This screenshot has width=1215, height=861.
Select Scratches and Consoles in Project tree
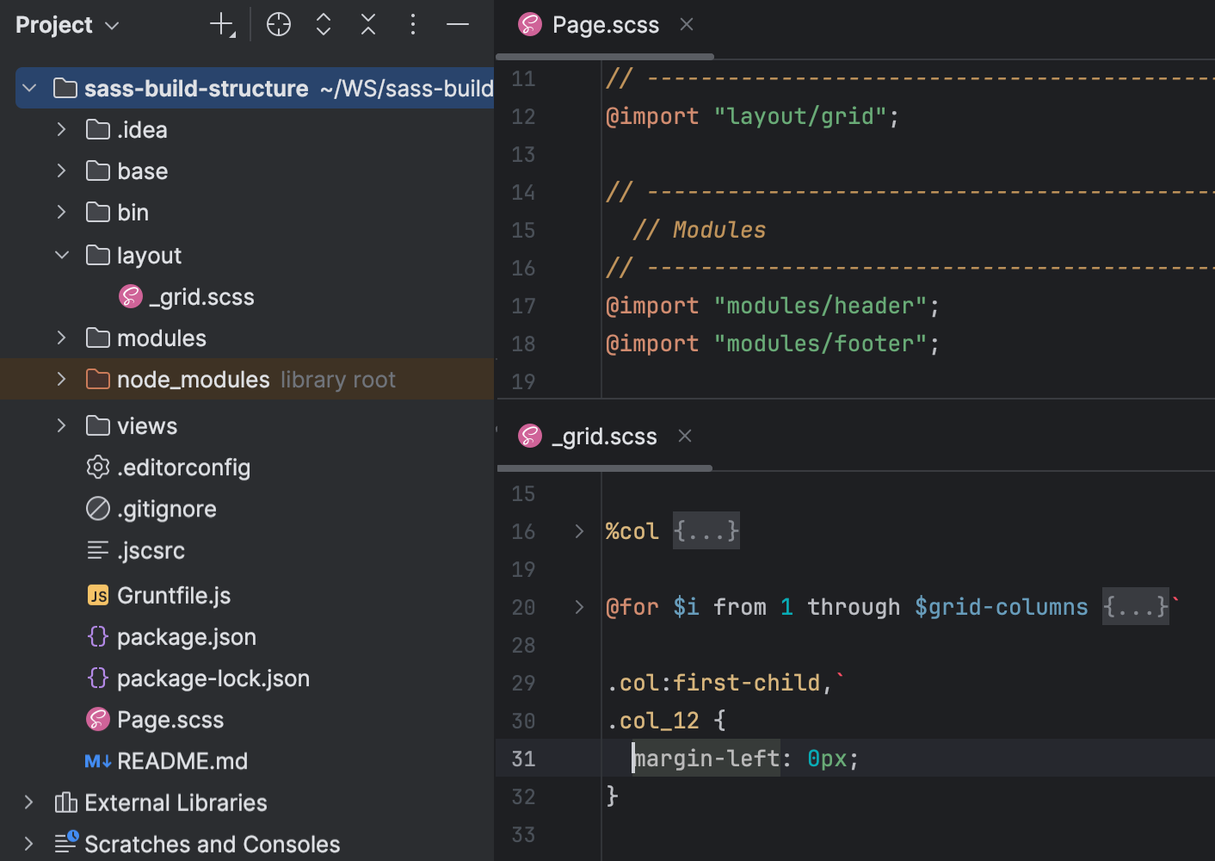coord(211,843)
